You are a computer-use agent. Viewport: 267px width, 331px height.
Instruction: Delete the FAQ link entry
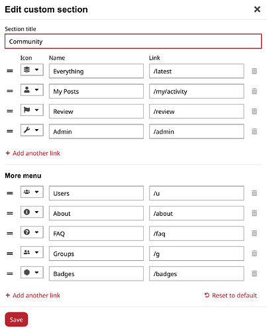point(254,234)
